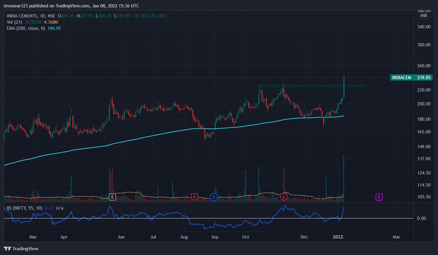
Task: Click the EMA value 184.05
Action: [54, 28]
